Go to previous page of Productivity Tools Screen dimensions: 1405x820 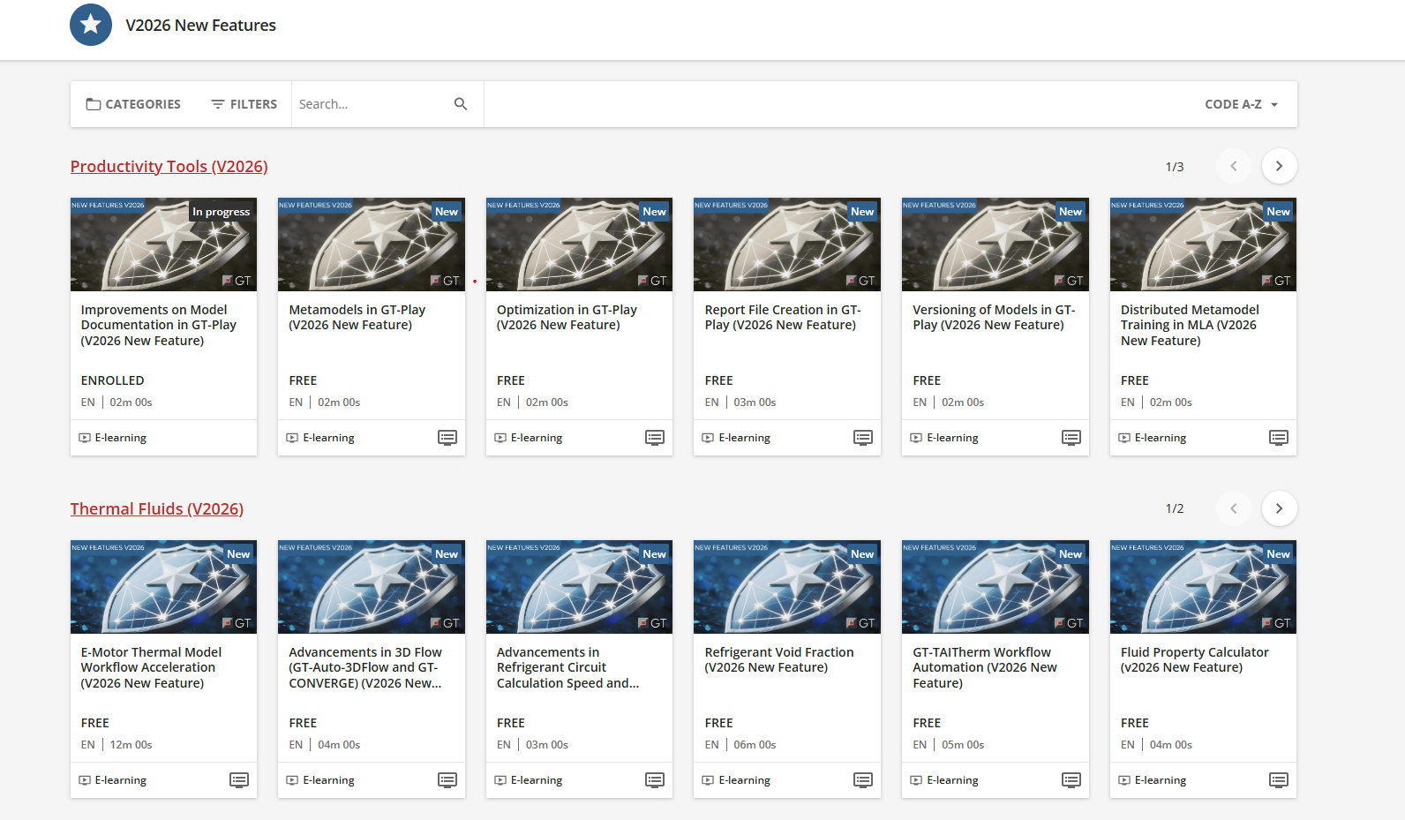pyautogui.click(x=1234, y=166)
